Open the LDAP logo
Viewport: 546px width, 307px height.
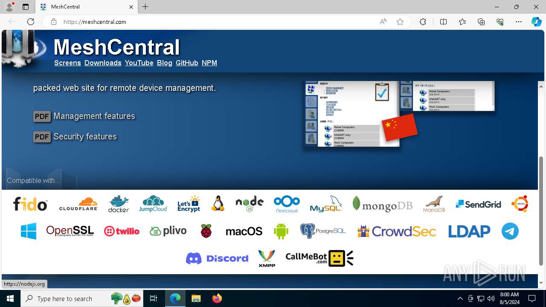pyautogui.click(x=469, y=232)
